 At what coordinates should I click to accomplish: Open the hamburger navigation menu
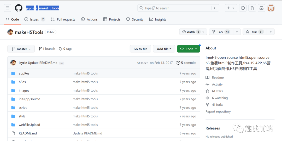(x=7, y=8)
